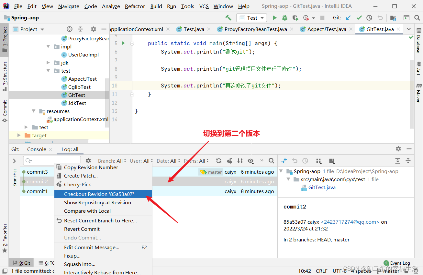This screenshot has width=423, height=275.
Task: Open Maven tool window sidebar
Action: tap(418, 93)
